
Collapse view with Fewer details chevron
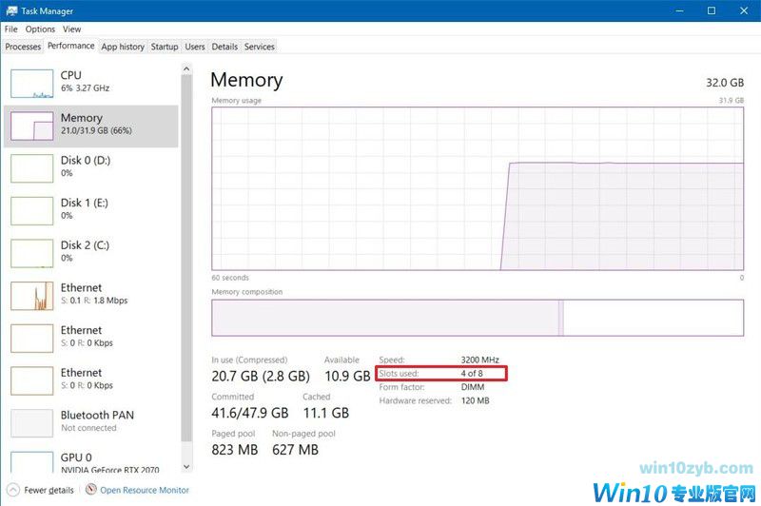point(13,490)
